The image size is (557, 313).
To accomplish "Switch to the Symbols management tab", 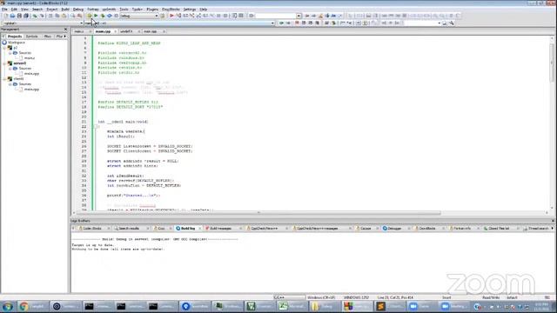I will (31, 37).
